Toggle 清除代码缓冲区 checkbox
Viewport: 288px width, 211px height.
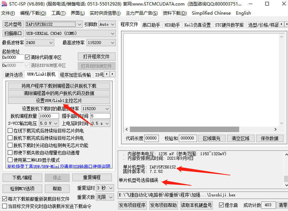(x=27, y=57)
